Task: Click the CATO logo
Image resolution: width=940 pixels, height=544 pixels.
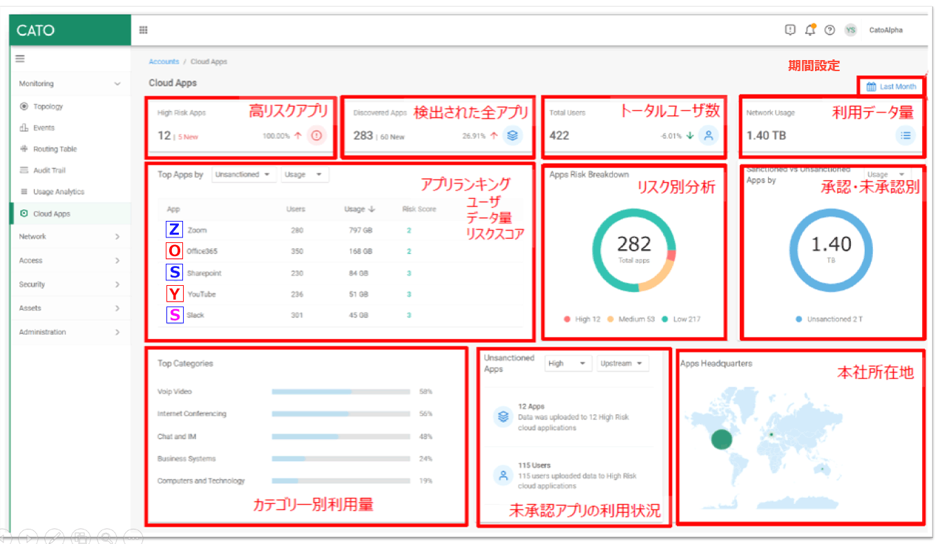Action: (x=36, y=30)
